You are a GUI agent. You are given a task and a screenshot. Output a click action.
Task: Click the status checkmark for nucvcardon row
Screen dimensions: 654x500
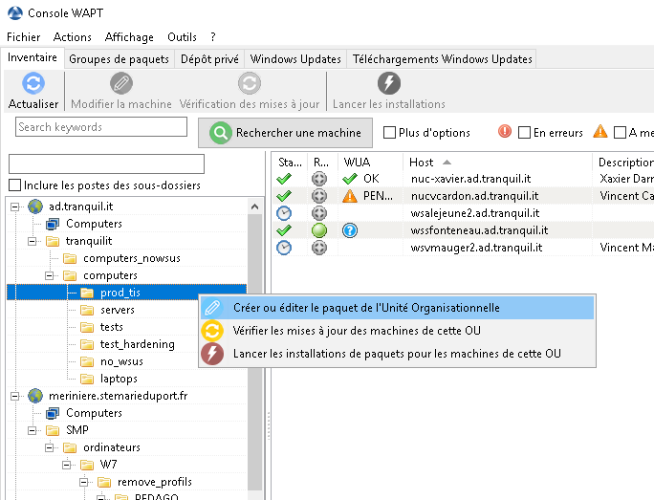(284, 196)
